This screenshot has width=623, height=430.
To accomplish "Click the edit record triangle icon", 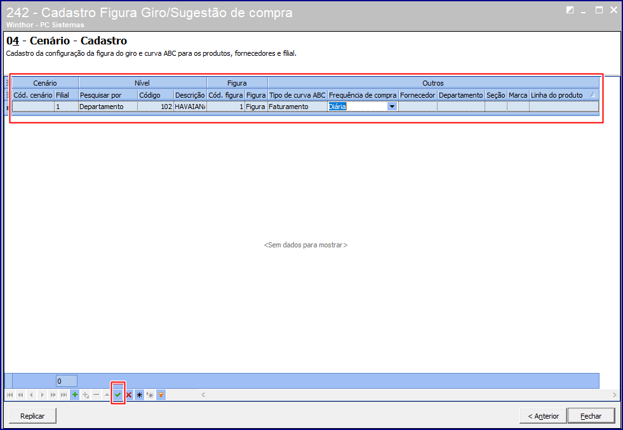I will pyautogui.click(x=107, y=395).
